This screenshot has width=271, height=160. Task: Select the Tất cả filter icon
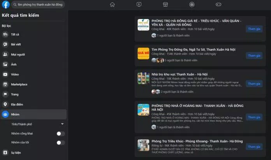tap(5, 35)
